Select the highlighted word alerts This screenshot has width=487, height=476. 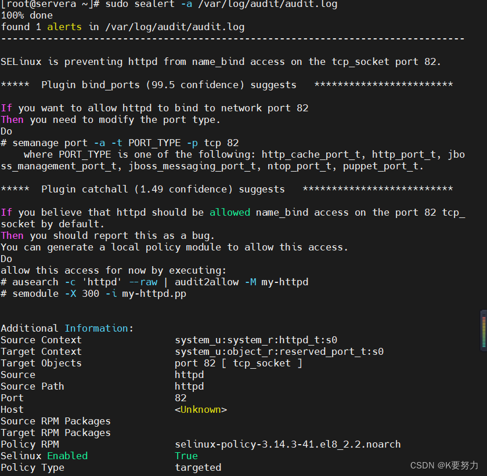[64, 26]
